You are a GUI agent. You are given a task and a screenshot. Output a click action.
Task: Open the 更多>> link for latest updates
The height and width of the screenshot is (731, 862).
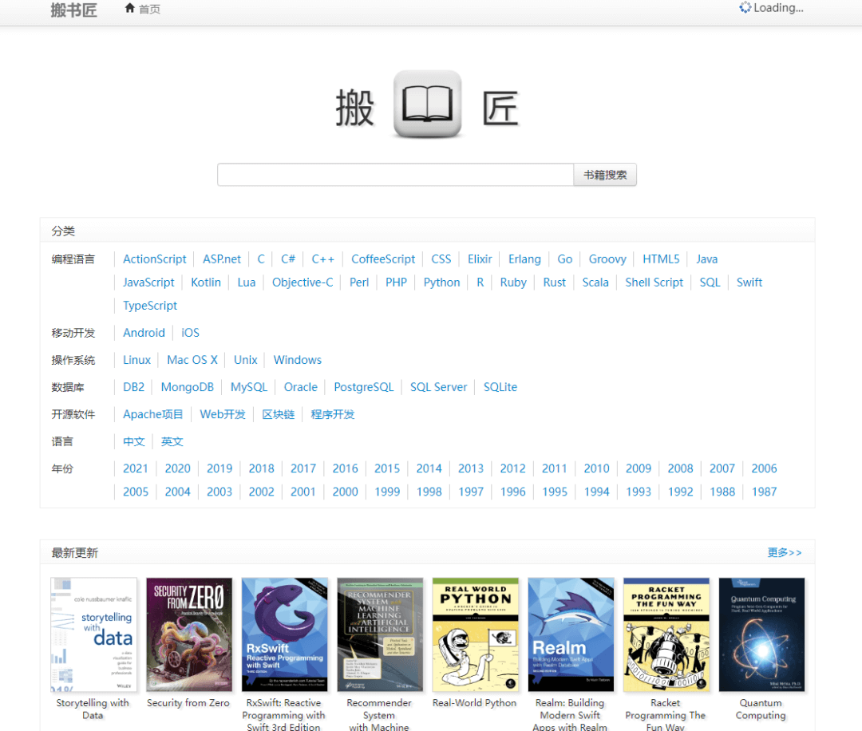pos(784,552)
